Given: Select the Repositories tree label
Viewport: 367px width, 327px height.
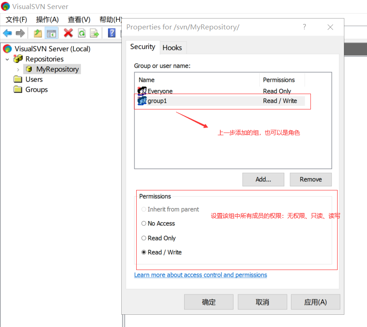Looking at the screenshot, I should click(44, 59).
